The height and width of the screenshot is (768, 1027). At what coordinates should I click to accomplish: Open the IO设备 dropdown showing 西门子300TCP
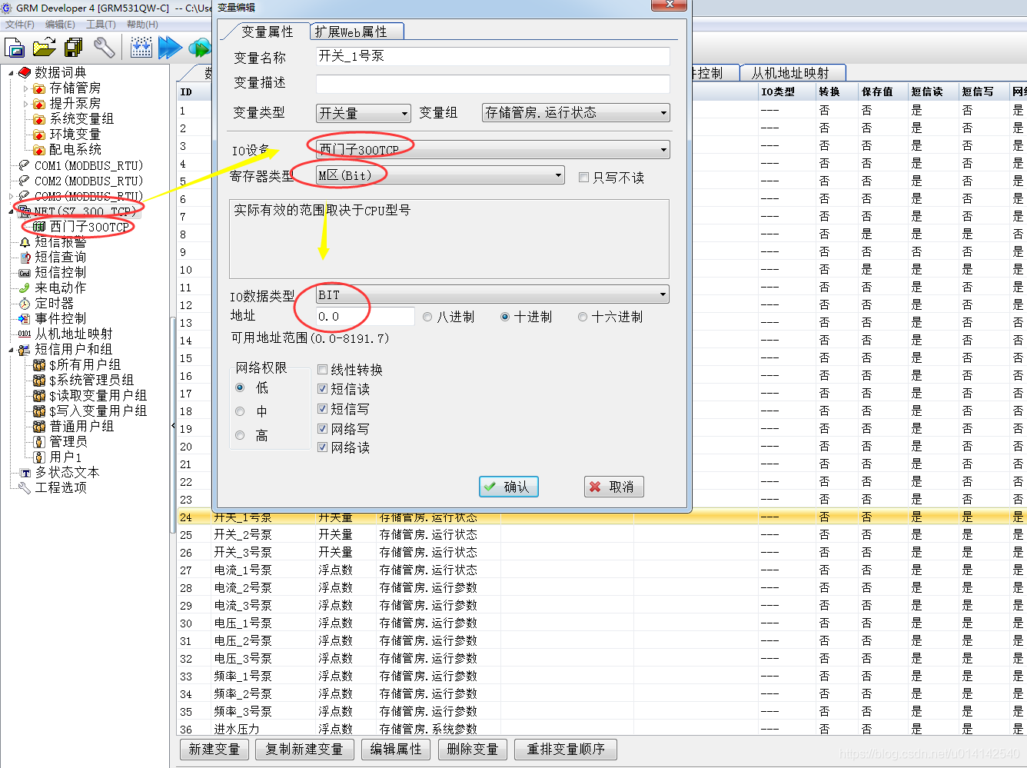tap(664, 149)
